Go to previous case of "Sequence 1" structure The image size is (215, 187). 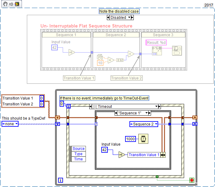116,113
